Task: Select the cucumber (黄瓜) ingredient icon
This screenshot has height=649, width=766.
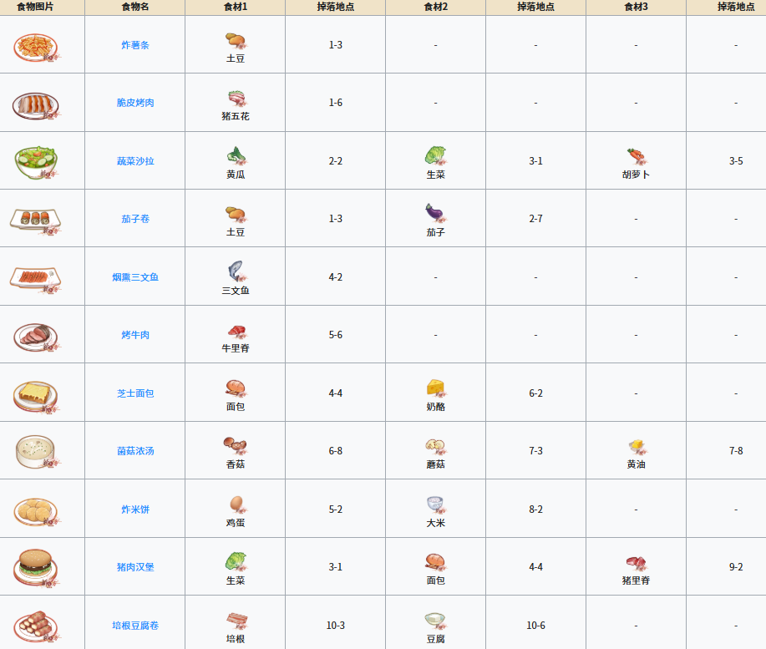Action: (x=235, y=155)
